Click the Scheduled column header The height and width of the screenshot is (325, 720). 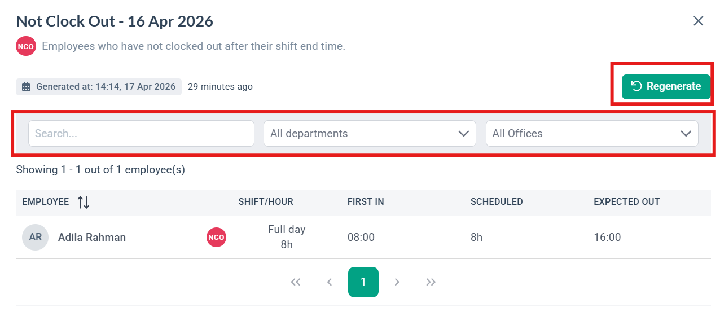pyautogui.click(x=497, y=202)
